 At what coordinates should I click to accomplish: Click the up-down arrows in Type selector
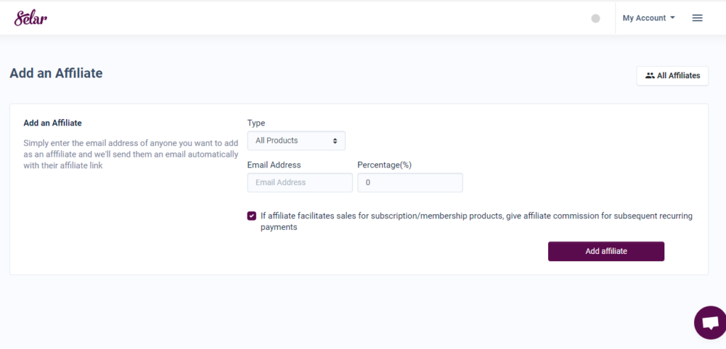point(335,141)
